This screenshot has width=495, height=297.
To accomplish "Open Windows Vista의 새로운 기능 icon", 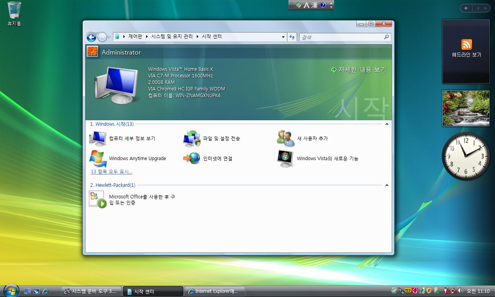I will click(x=286, y=159).
